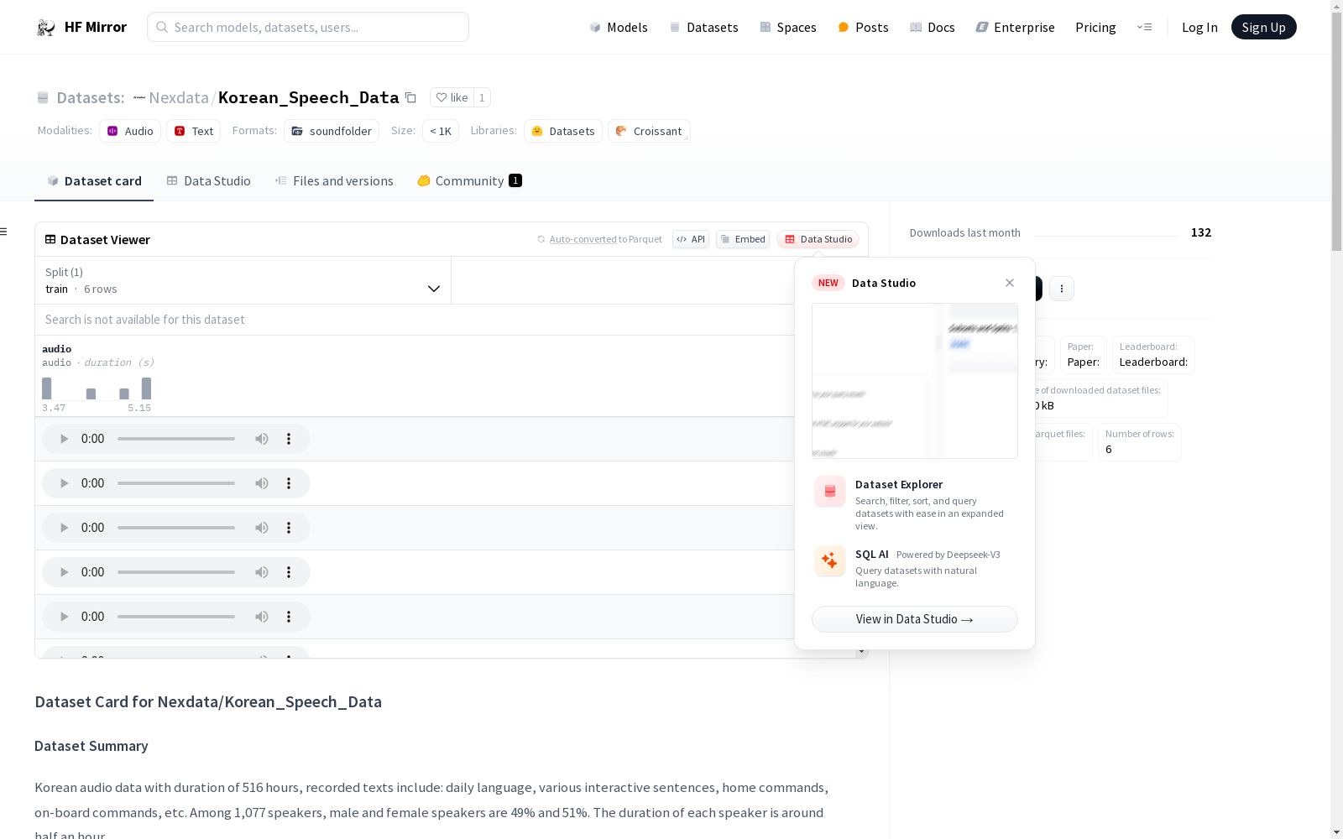Go to Datasets in the top navigation
1343x839 pixels.
[703, 27]
